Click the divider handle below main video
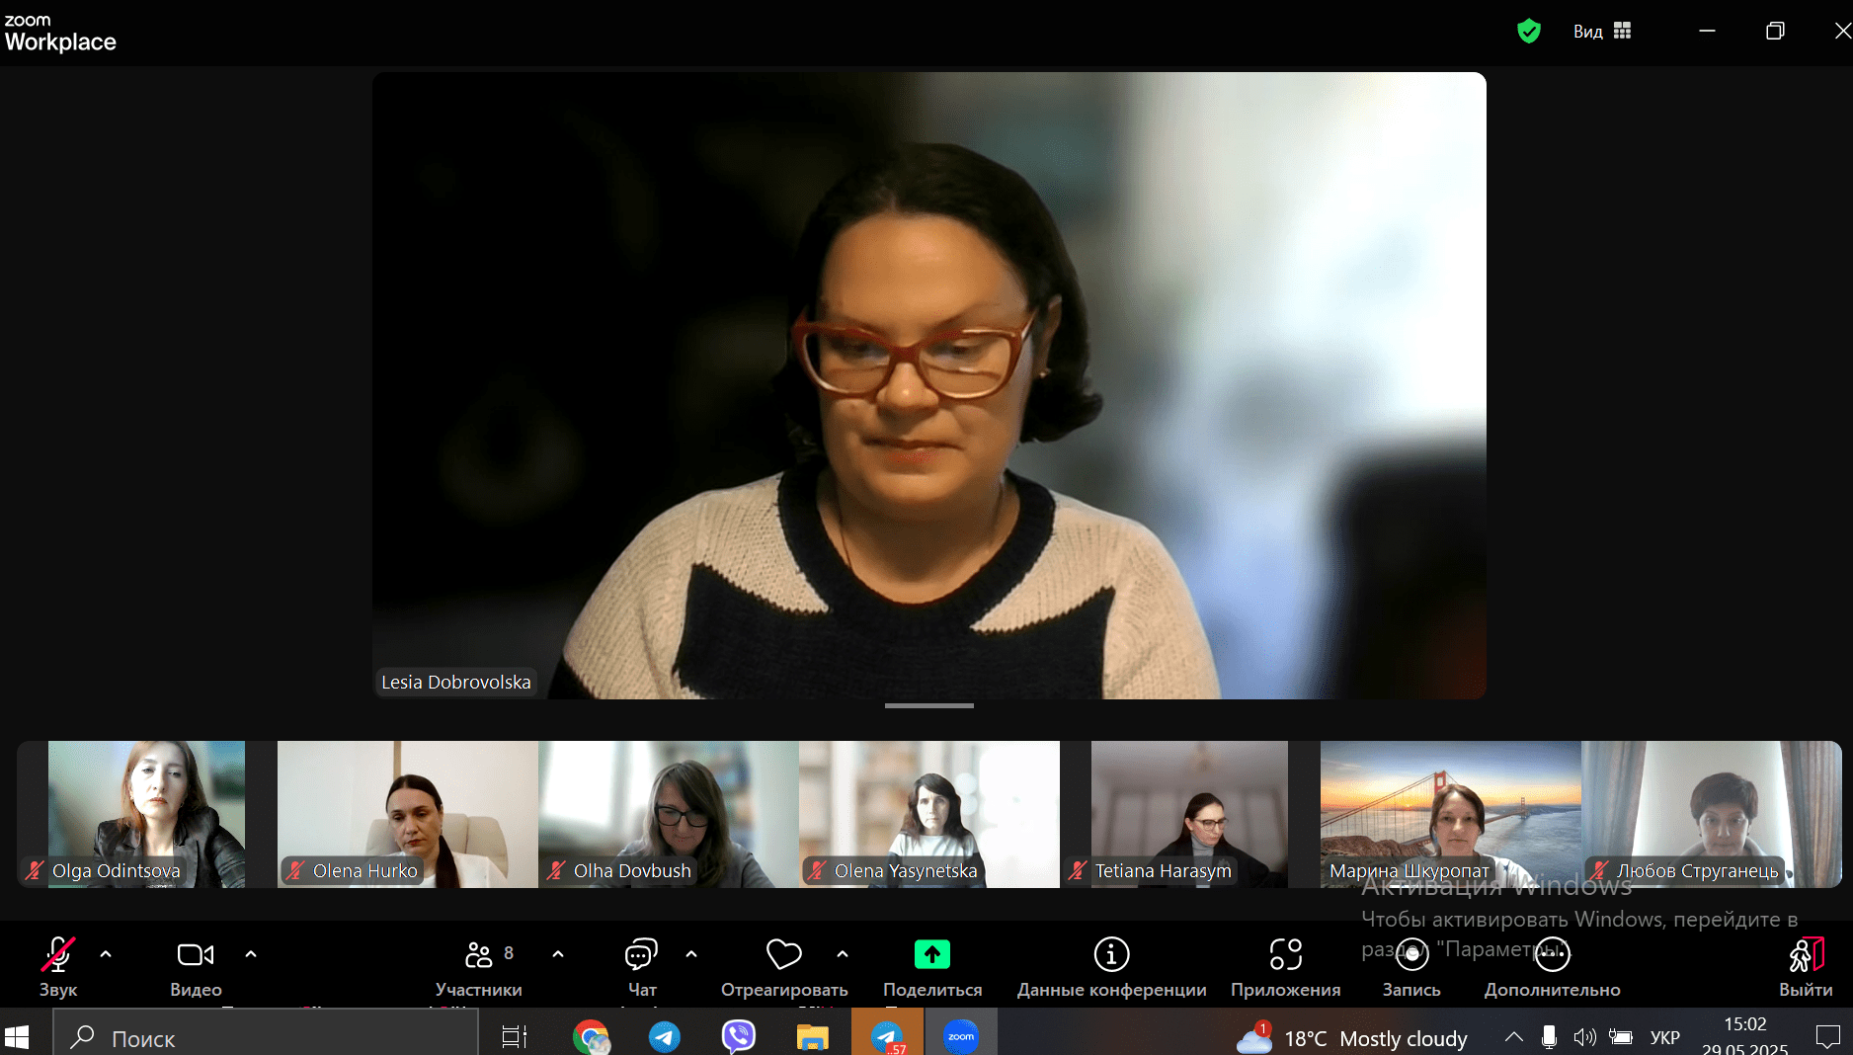 [x=929, y=705]
